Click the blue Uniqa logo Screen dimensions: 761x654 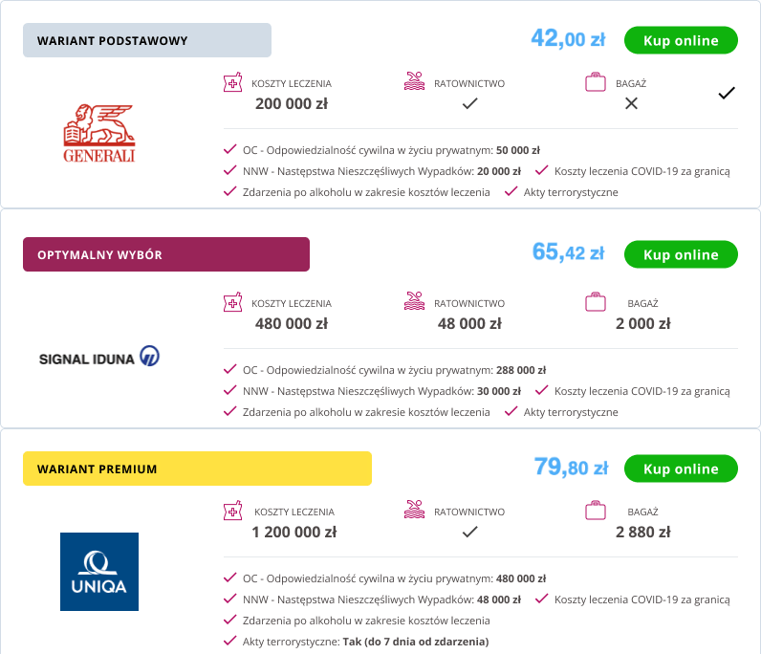99,572
